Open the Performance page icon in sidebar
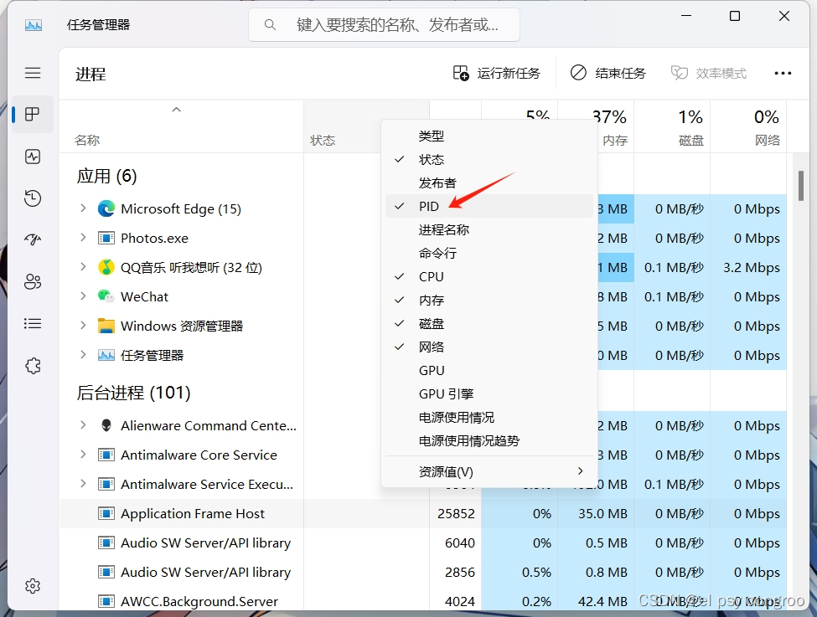 coord(33,157)
